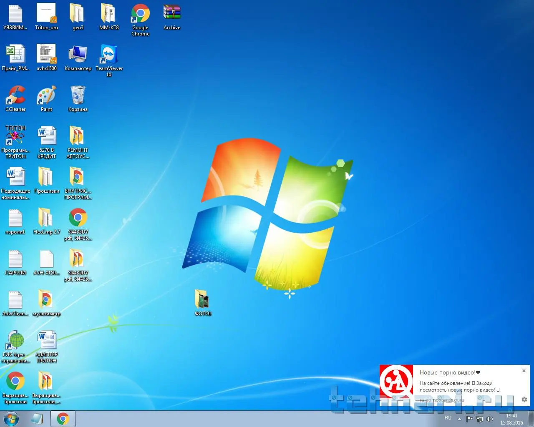The height and width of the screenshot is (427, 534).
Task: Select the Triton_um PDF desktop icon
Action: (x=46, y=18)
